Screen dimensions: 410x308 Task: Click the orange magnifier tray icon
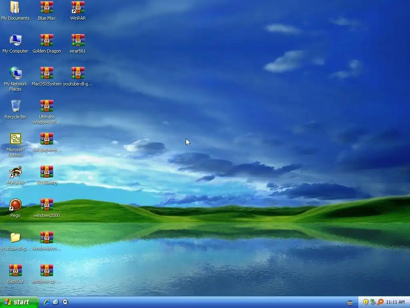pos(380,302)
